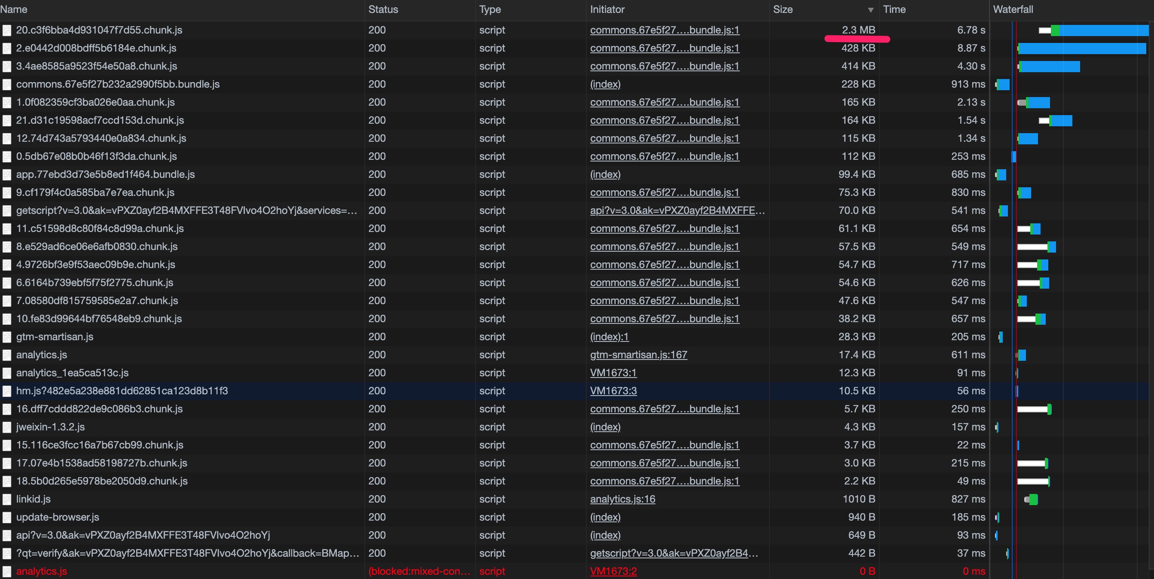Open (index) initiator for commons.67e5f27b bundle

[x=605, y=84]
